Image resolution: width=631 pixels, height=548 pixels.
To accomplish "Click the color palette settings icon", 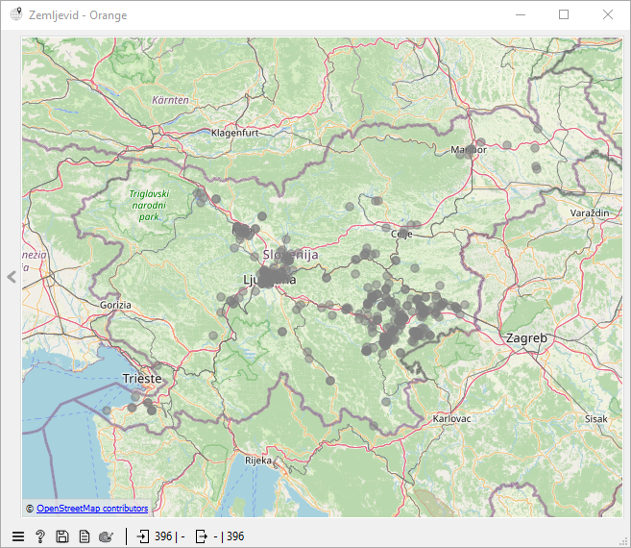I will pos(106,536).
